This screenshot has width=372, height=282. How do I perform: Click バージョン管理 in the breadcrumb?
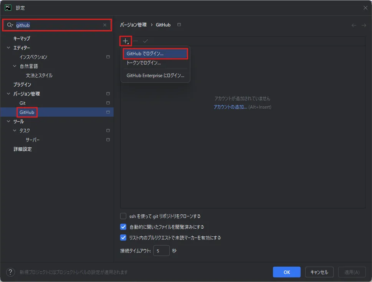(x=133, y=25)
